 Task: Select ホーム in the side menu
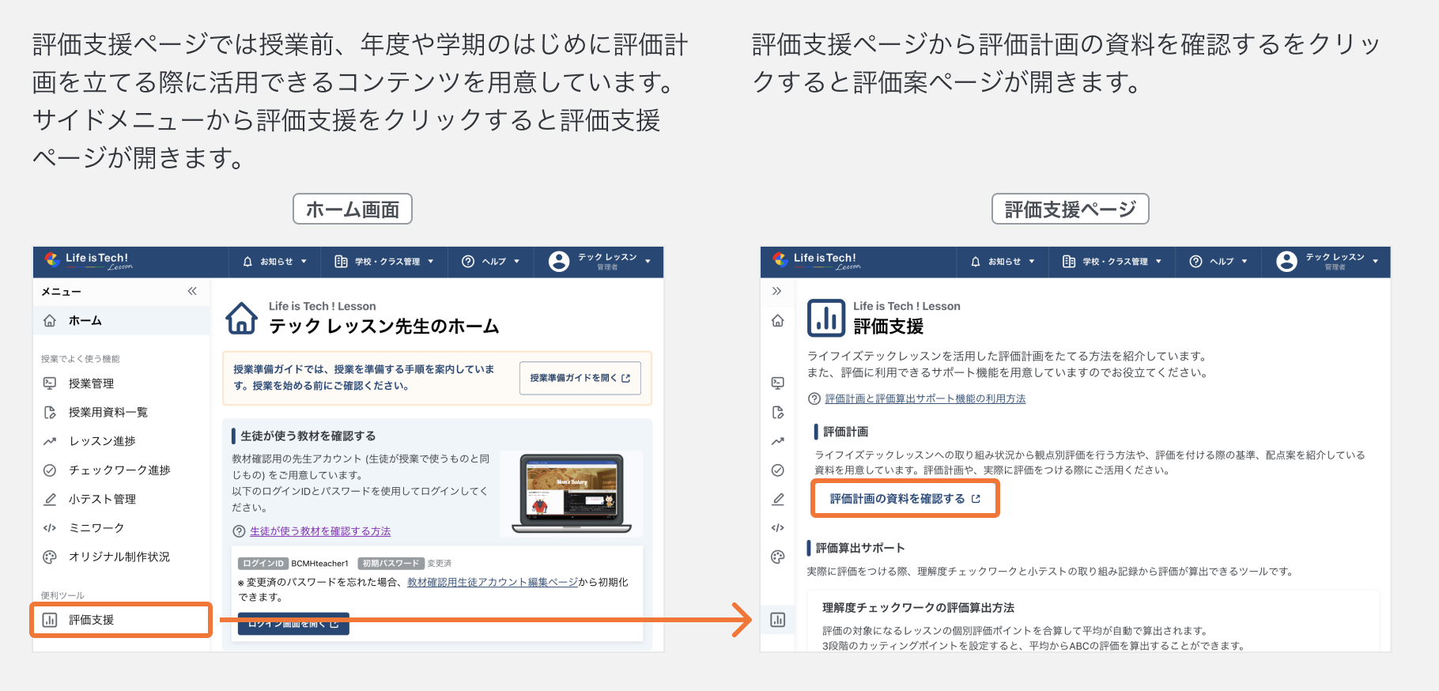click(122, 320)
